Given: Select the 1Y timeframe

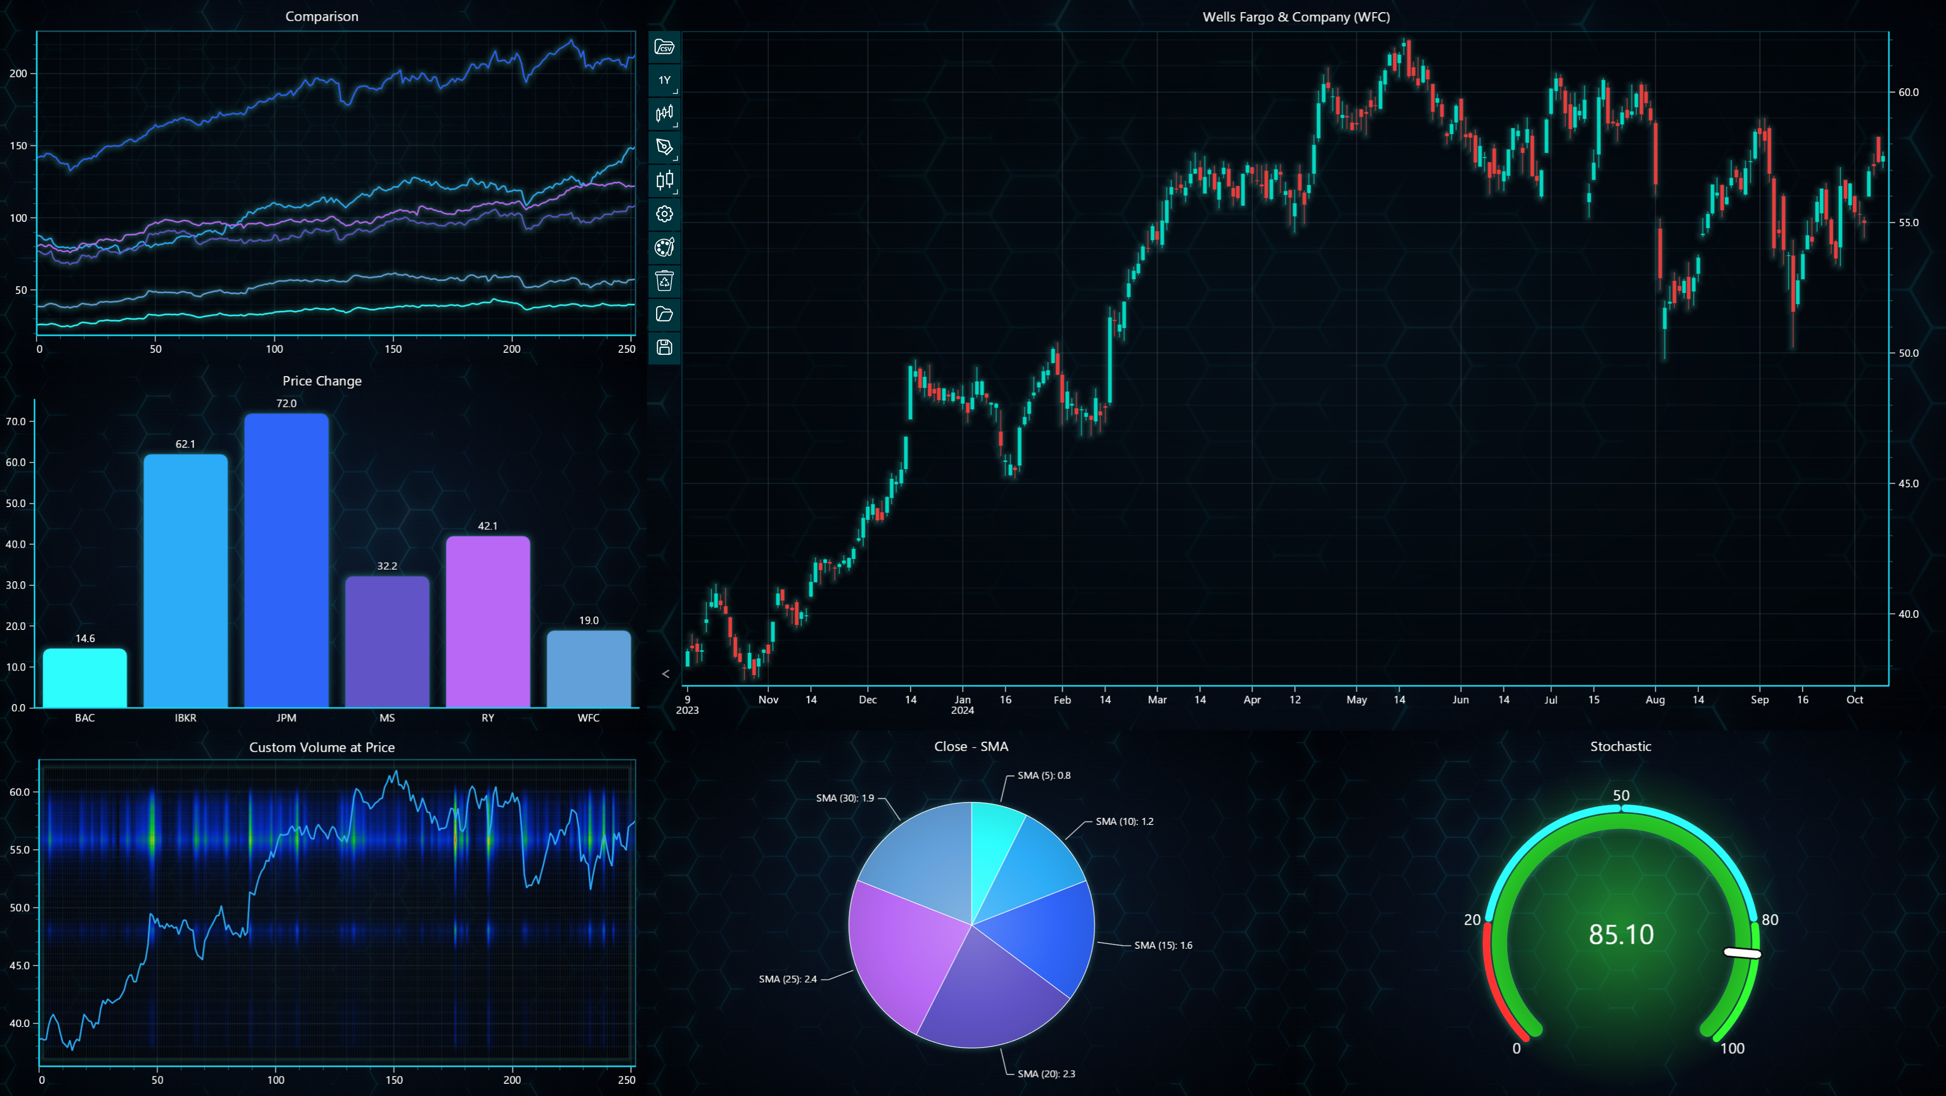Looking at the screenshot, I should [664, 80].
